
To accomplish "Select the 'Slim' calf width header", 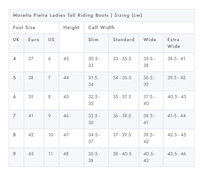I will (93, 40).
